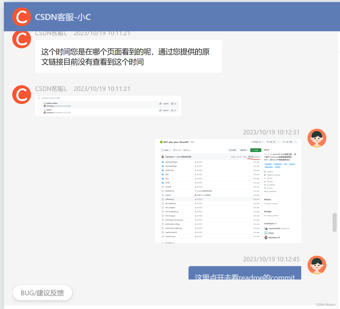
Task: Click the agent avatar beside the commits screenshot
Action: (x=21, y=94)
